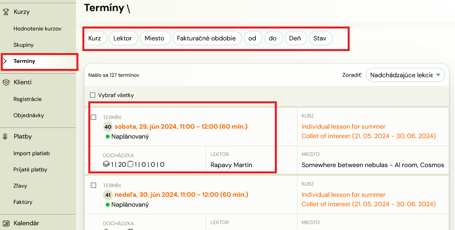This screenshot has height=230, width=455.
Task: Click the Platby money icon in sidebar
Action: tap(5, 137)
